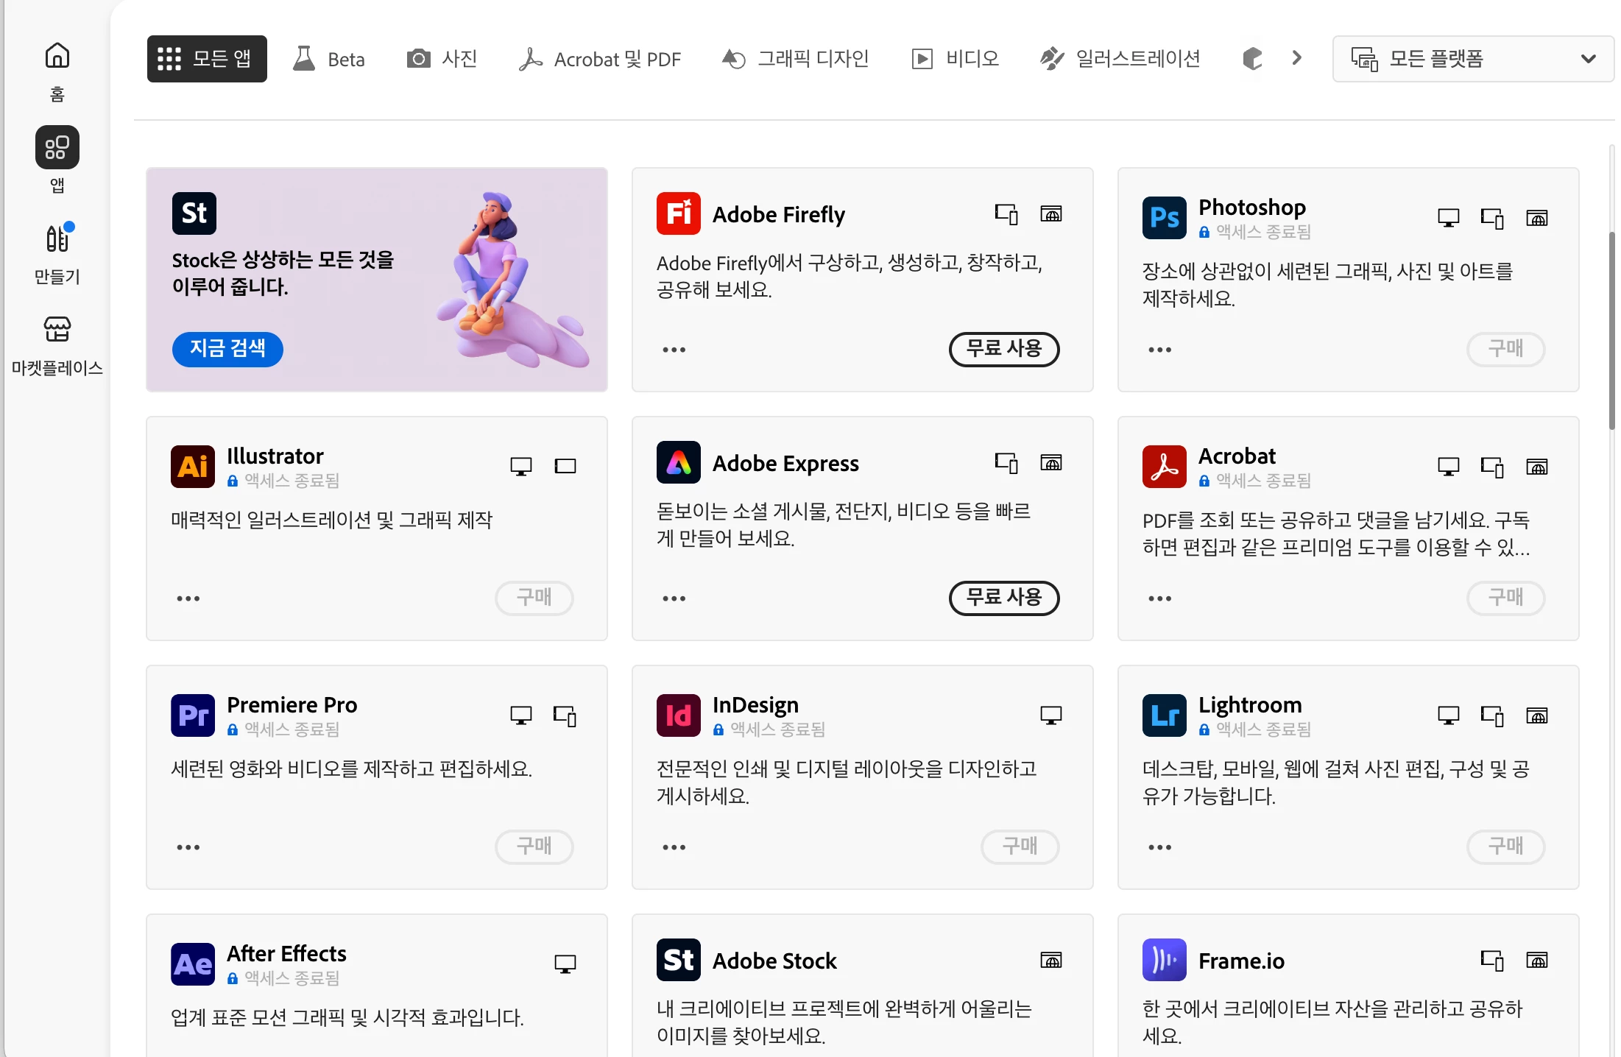Select the Acrobat 및 PDF tab
The image size is (1621, 1057).
click(600, 59)
